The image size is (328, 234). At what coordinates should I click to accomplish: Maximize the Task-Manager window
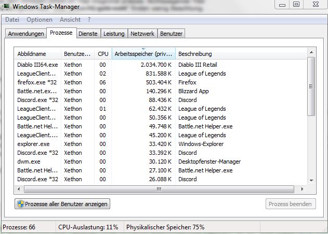tap(296, 4)
